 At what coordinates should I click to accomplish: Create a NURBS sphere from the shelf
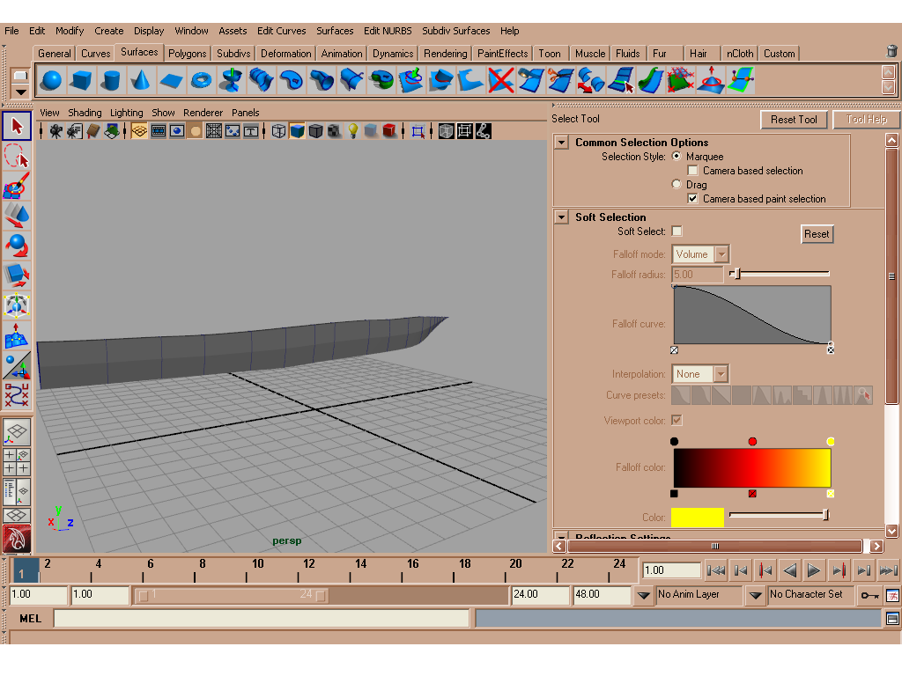click(x=51, y=81)
